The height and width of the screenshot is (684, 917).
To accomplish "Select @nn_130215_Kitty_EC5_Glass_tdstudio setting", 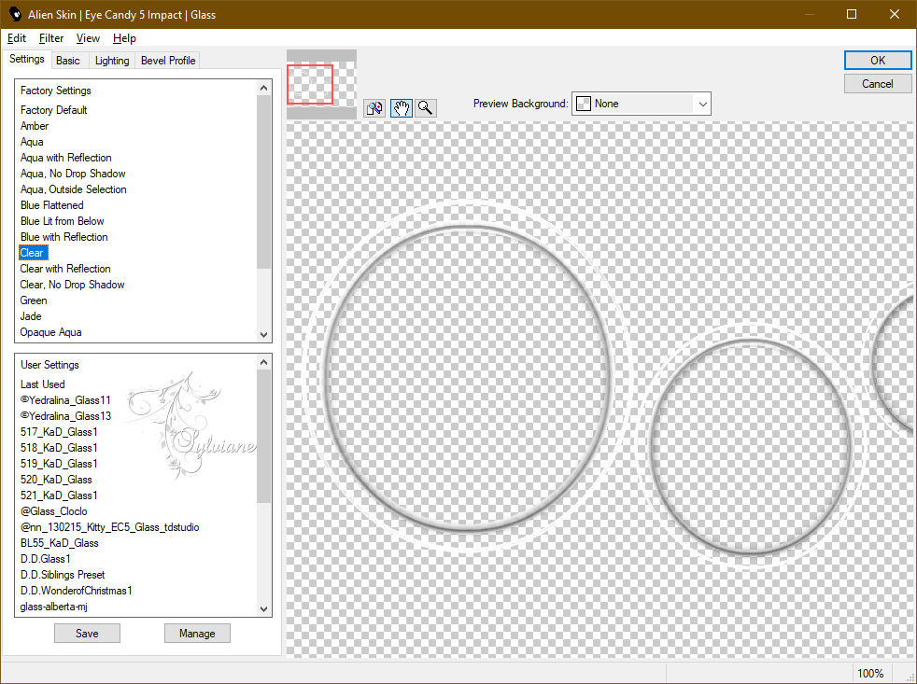I will coord(110,527).
